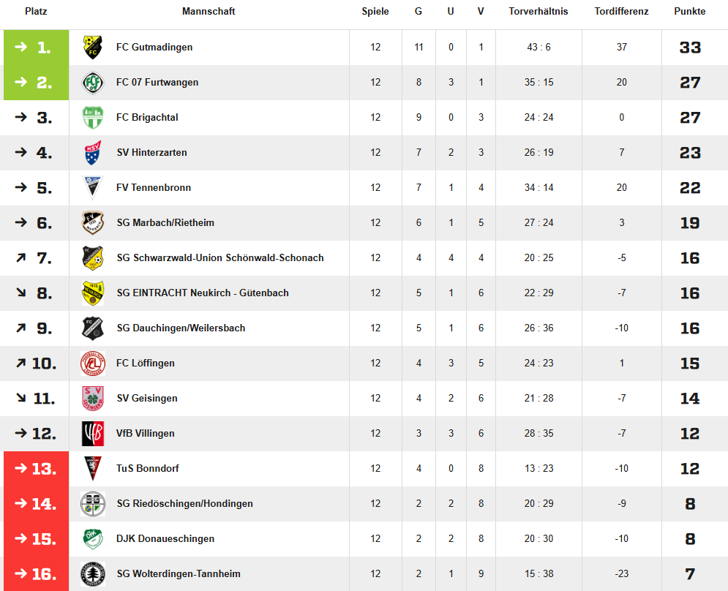Click the FV Tennenbronn club crest
Viewport: 728px width, 591px height.
pos(92,188)
